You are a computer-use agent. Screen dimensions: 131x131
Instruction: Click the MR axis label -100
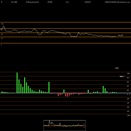(x=128, y=116)
